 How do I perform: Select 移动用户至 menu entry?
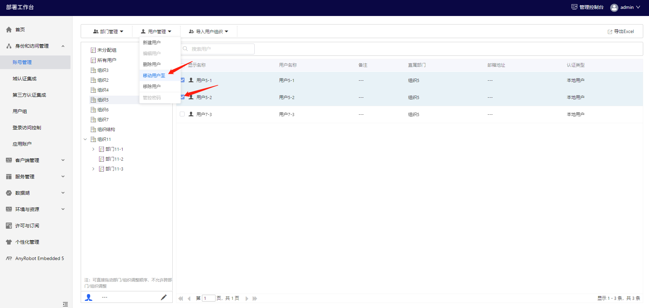[x=160, y=76]
